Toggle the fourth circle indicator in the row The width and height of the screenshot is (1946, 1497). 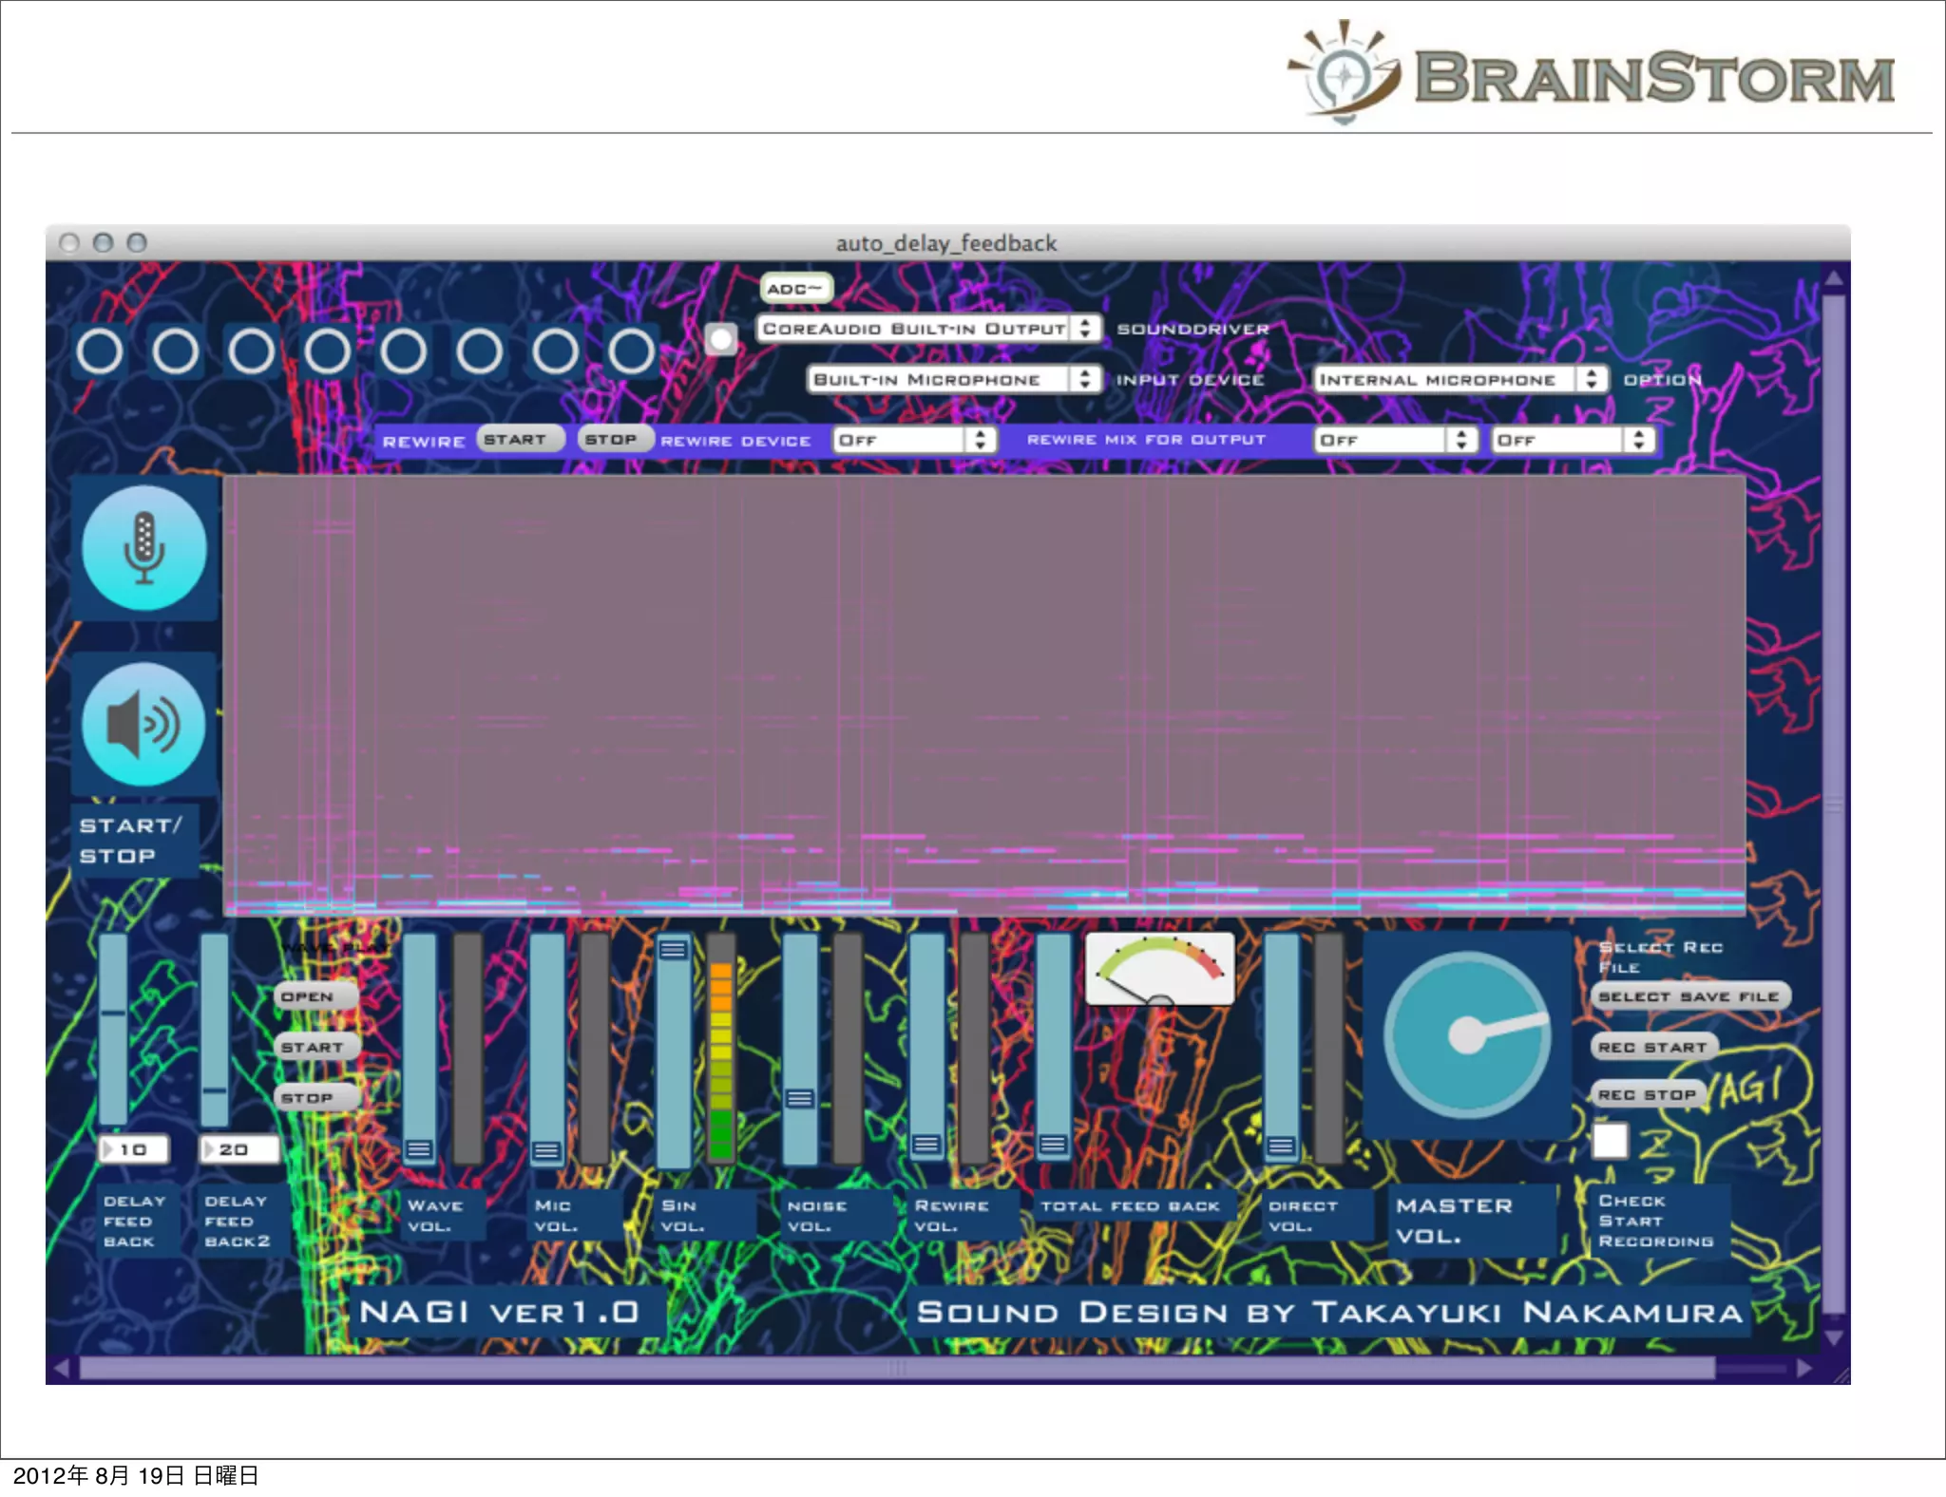pyautogui.click(x=328, y=351)
